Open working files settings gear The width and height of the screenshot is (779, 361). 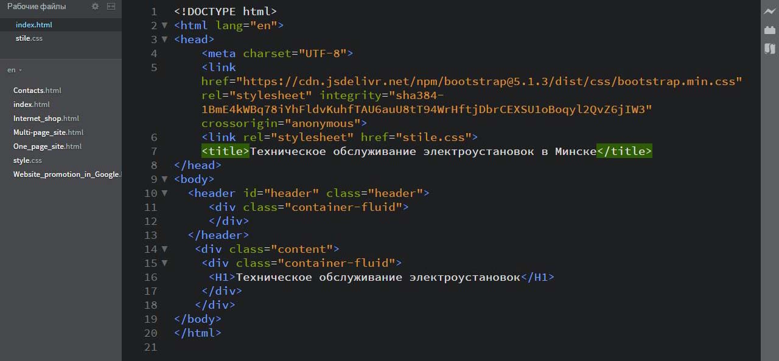click(95, 7)
